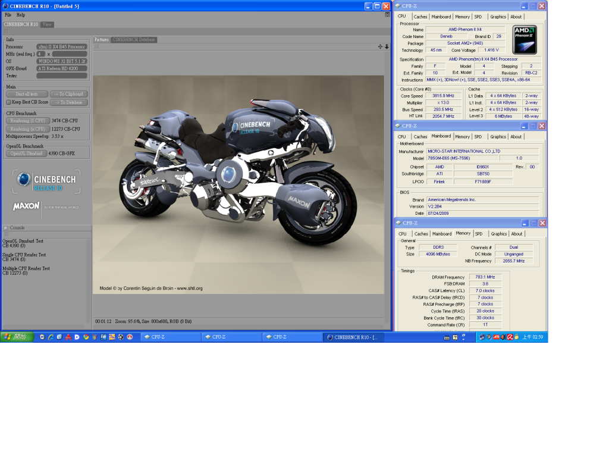Run the OpenGL Standard benchmark
Image resolution: width=609 pixels, height=457 pixels.
[26, 154]
